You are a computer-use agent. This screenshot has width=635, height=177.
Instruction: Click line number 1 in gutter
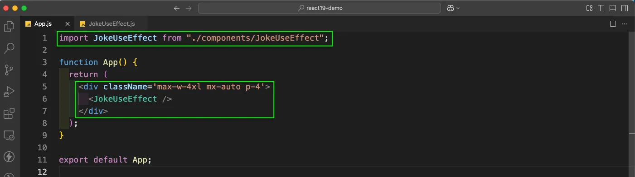(x=44, y=38)
